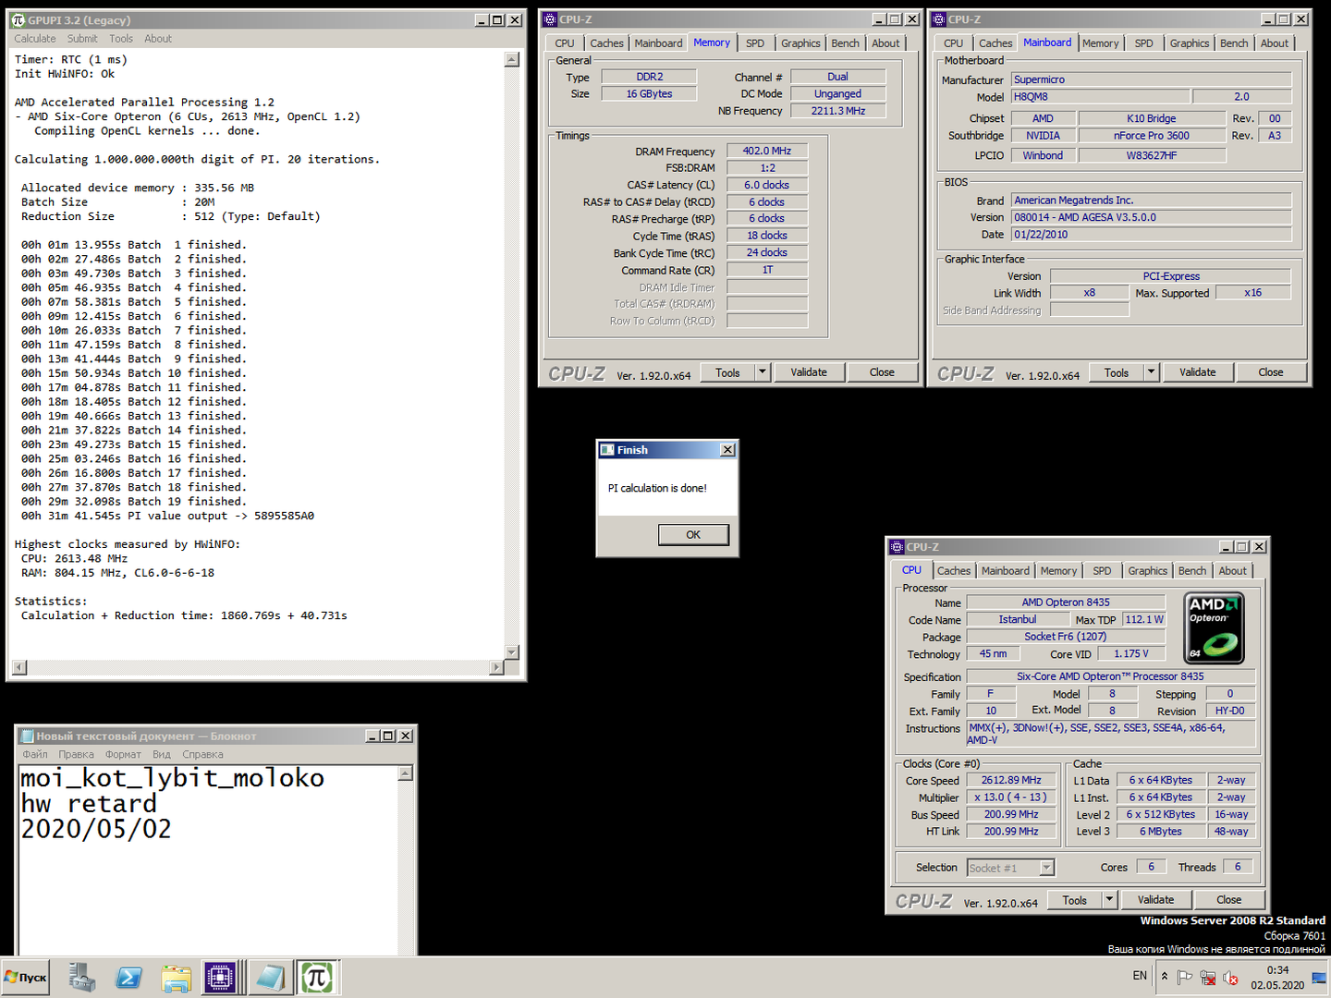
Task: Confirm the PI calculation dialog with OK
Action: click(693, 535)
